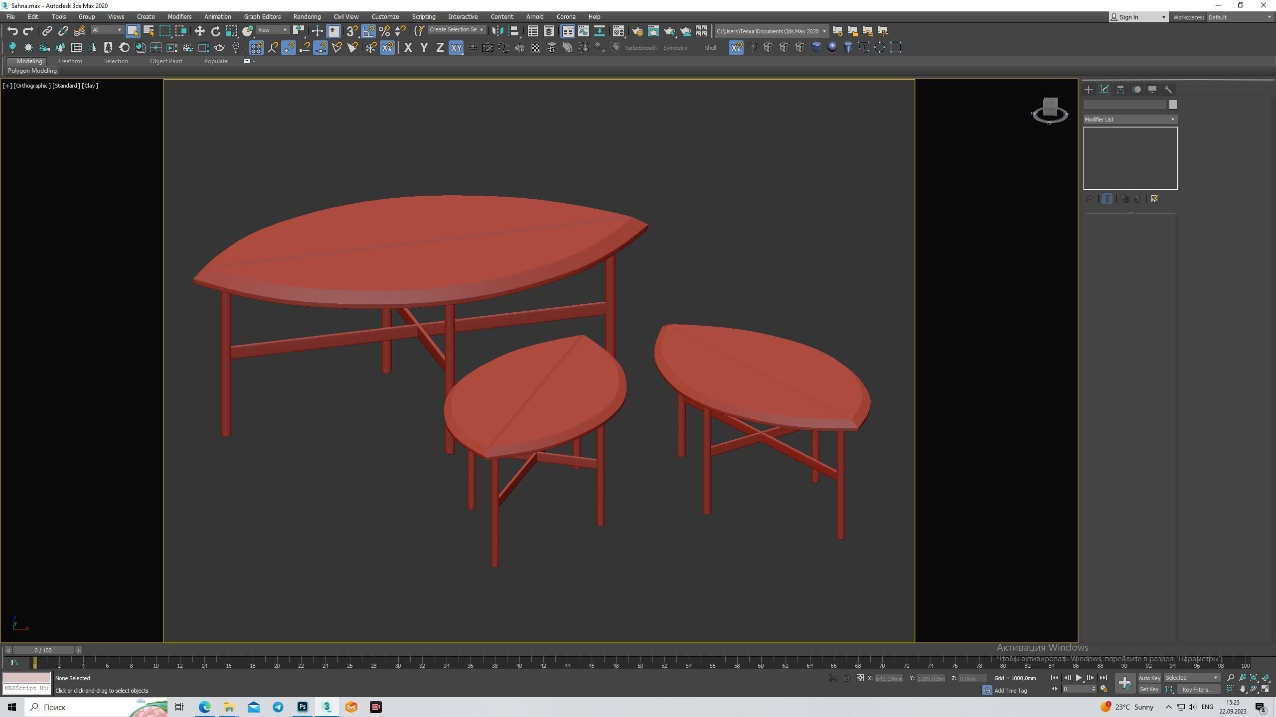The height and width of the screenshot is (717, 1276).
Task: Expand the Modifier List dropdown
Action: [1130, 119]
